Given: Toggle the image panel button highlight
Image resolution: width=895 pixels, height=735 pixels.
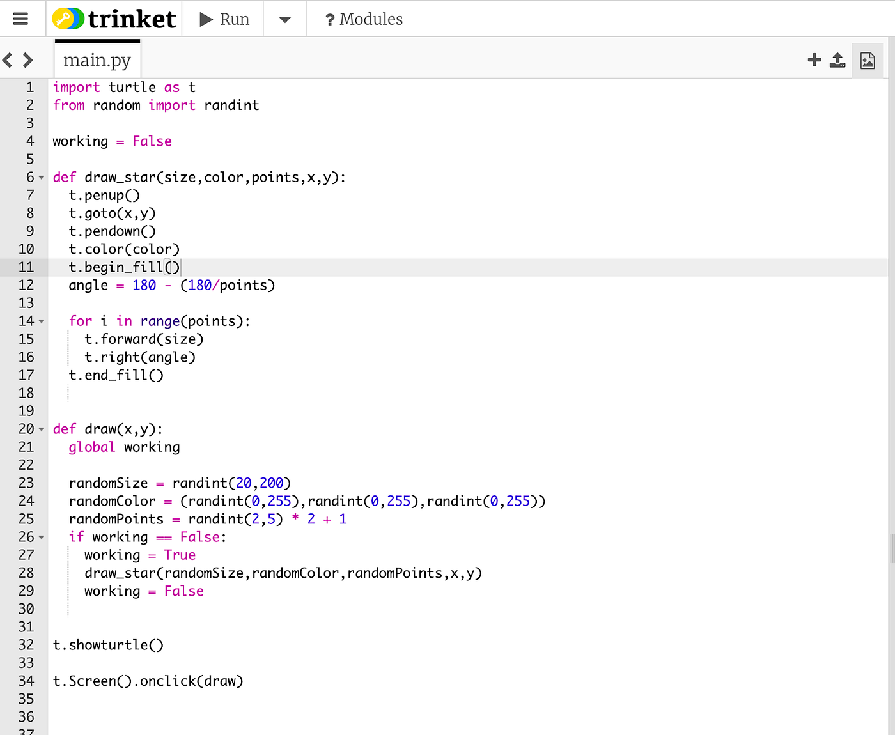Looking at the screenshot, I should [x=868, y=59].
